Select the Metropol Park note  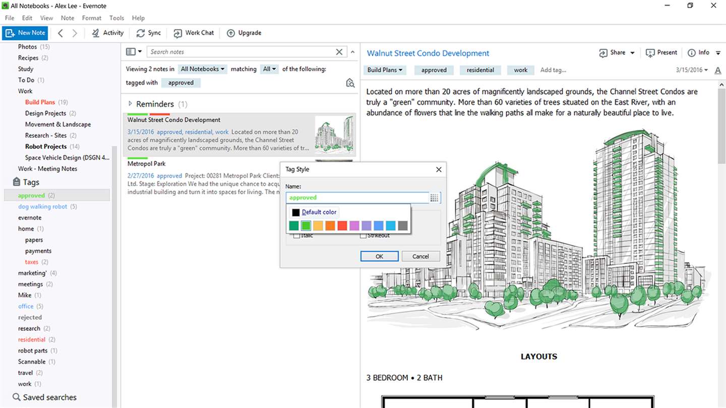[239, 177]
